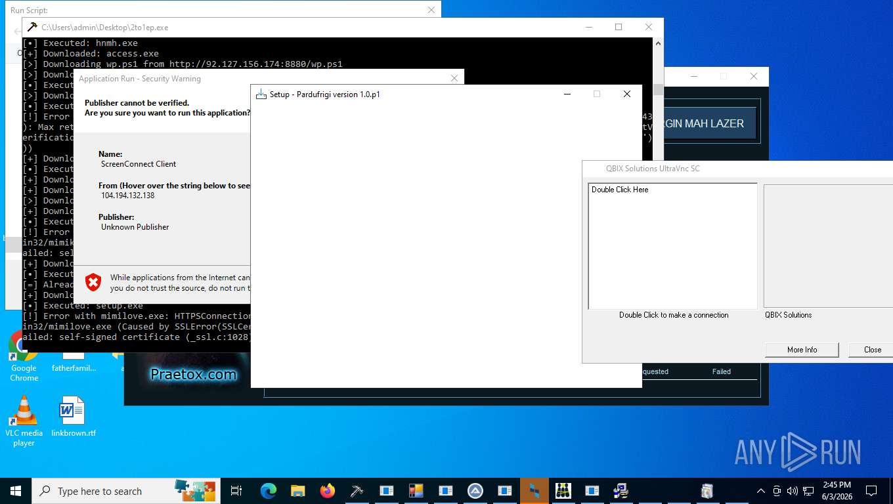Switch to the circled-A app on taskbar
The height and width of the screenshot is (504, 893).
[475, 490]
